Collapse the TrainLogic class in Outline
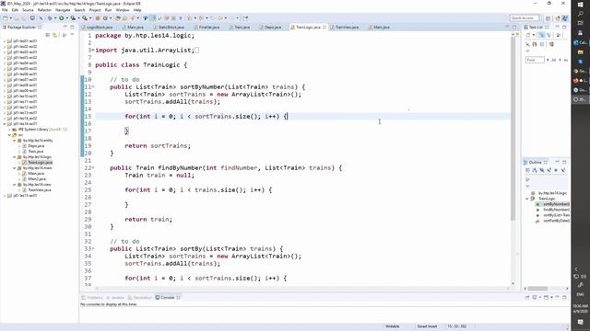590x331 pixels. click(527, 199)
